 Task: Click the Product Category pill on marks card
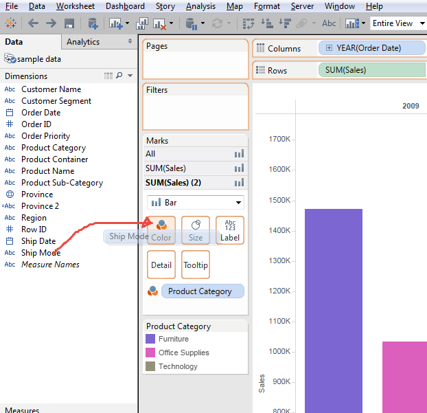(203, 291)
